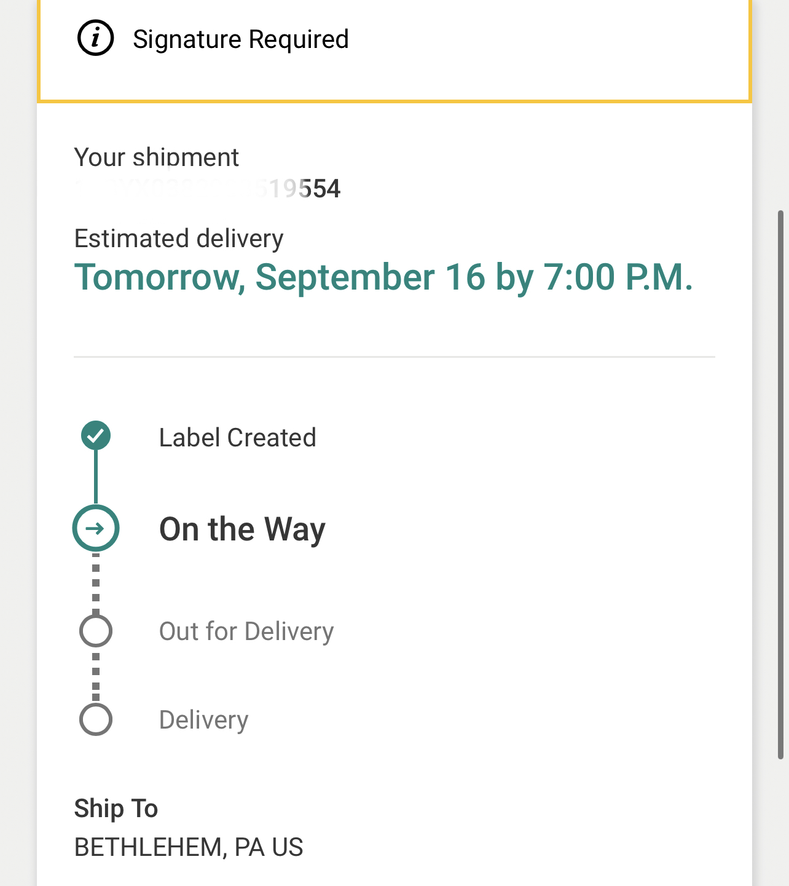This screenshot has height=886, width=789.
Task: Click the Out for Delivery step circle
Action: point(96,631)
